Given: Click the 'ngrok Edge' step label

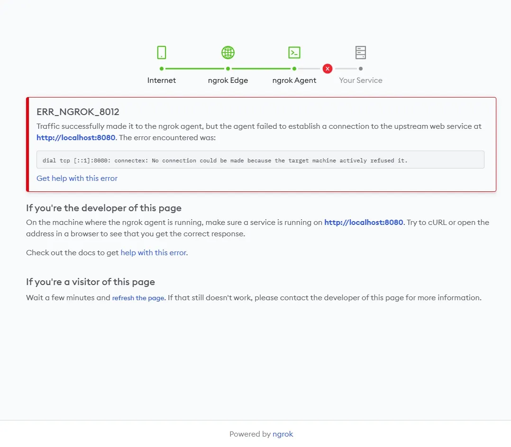Looking at the screenshot, I should click(x=228, y=80).
